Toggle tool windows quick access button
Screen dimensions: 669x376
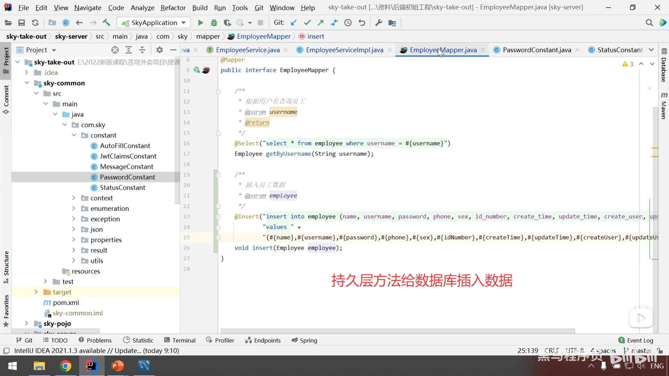pyautogui.click(x=6, y=351)
